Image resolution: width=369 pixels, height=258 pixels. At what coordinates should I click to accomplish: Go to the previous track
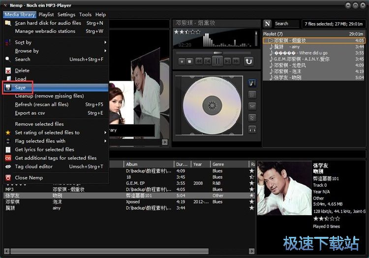[208, 61]
